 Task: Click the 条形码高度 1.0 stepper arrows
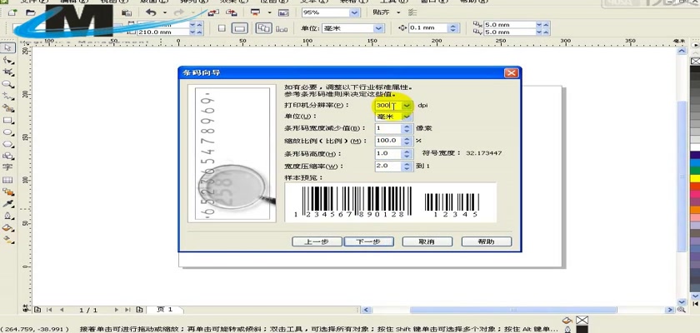click(x=407, y=154)
